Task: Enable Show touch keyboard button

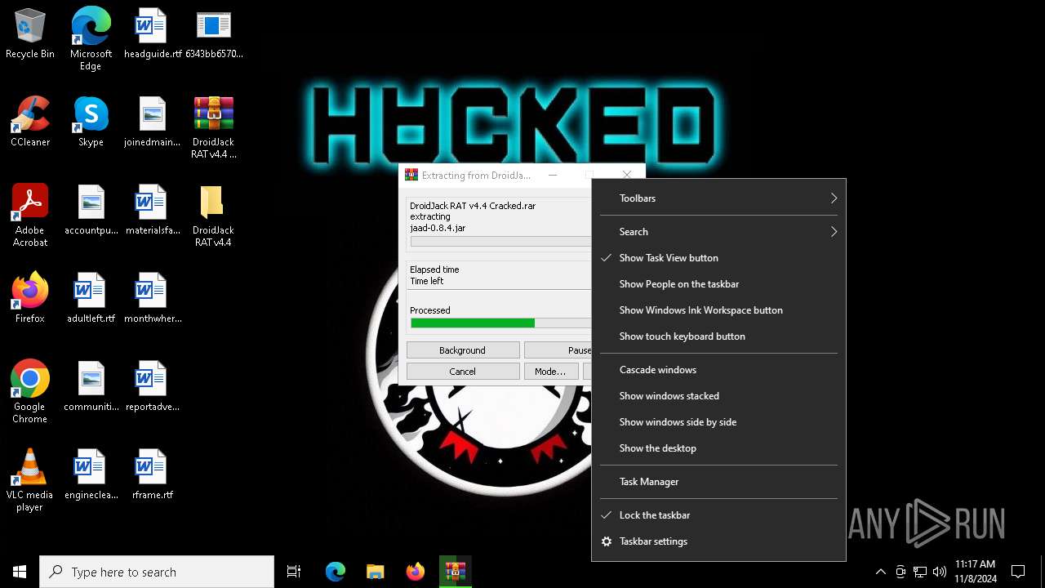Action: (718, 336)
